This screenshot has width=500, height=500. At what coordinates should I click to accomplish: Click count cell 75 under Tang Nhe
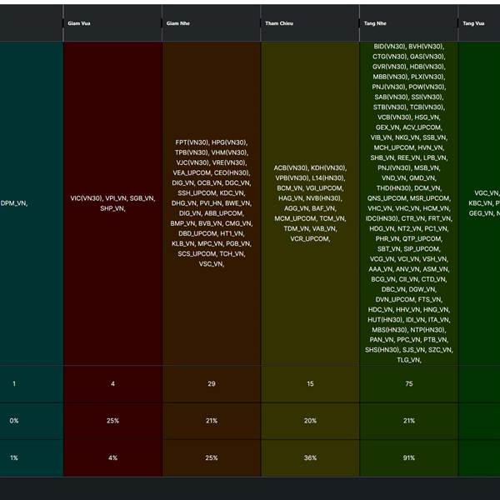point(409,383)
